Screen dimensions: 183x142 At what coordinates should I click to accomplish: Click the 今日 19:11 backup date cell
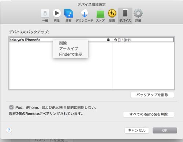click(122, 40)
